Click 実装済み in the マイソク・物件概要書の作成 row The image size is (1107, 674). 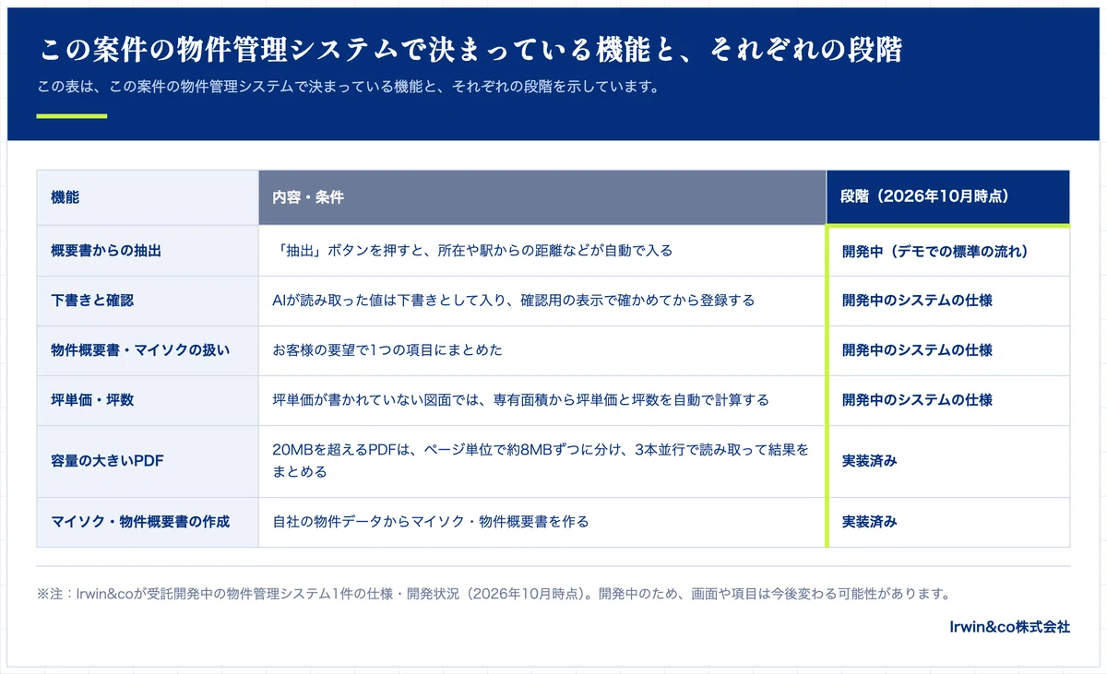869,522
